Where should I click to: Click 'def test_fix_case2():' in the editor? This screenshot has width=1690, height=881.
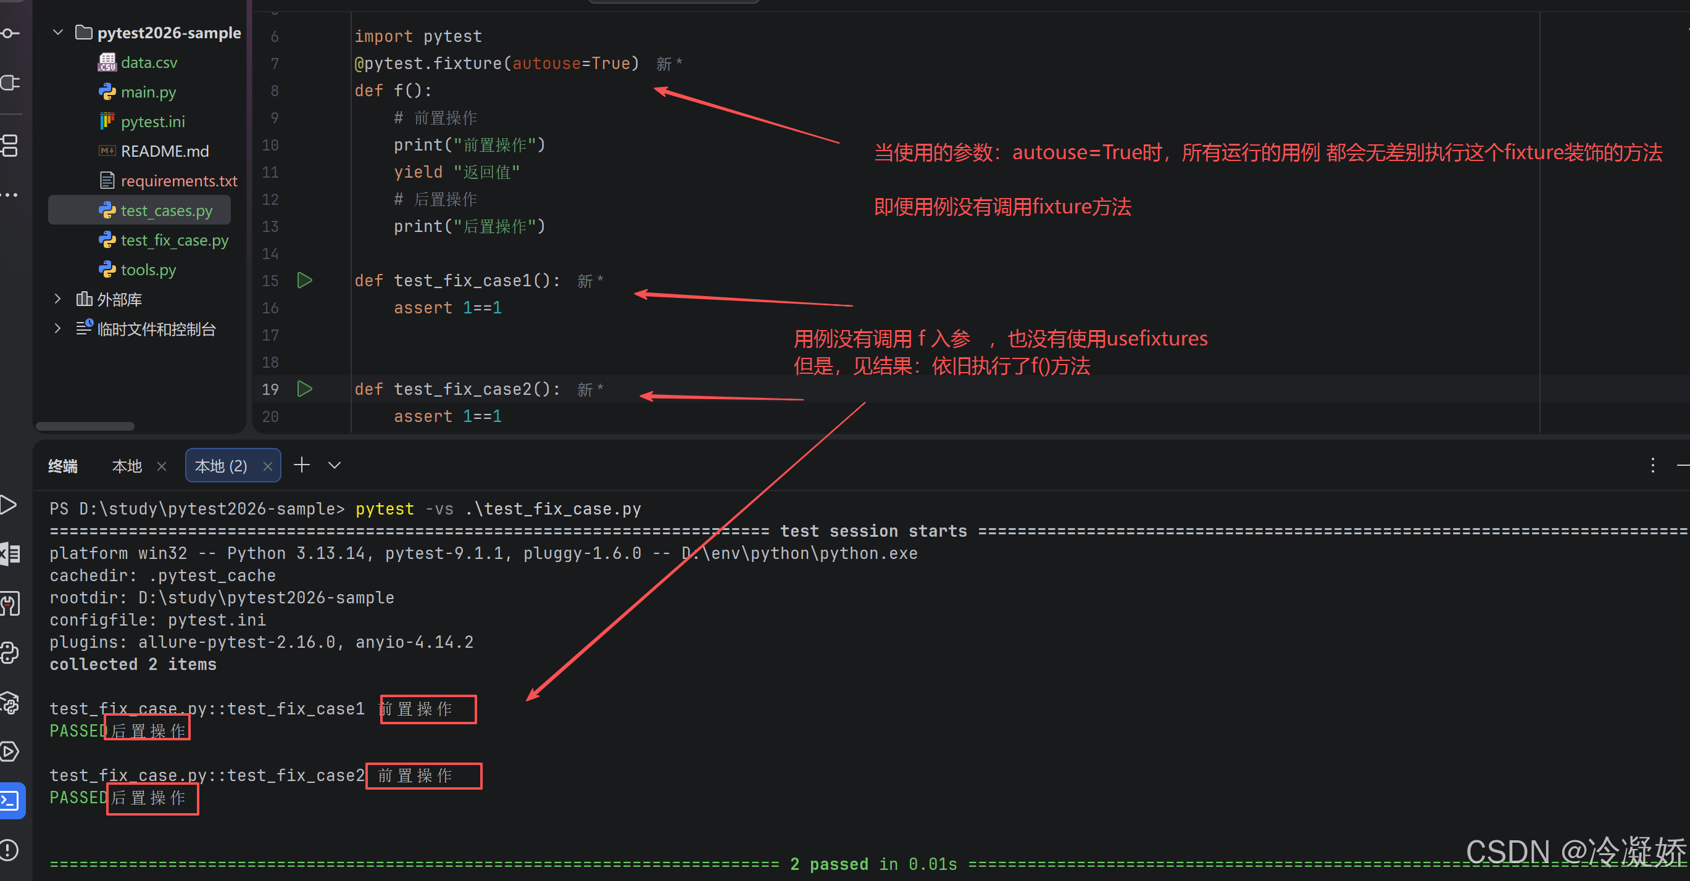pos(457,389)
